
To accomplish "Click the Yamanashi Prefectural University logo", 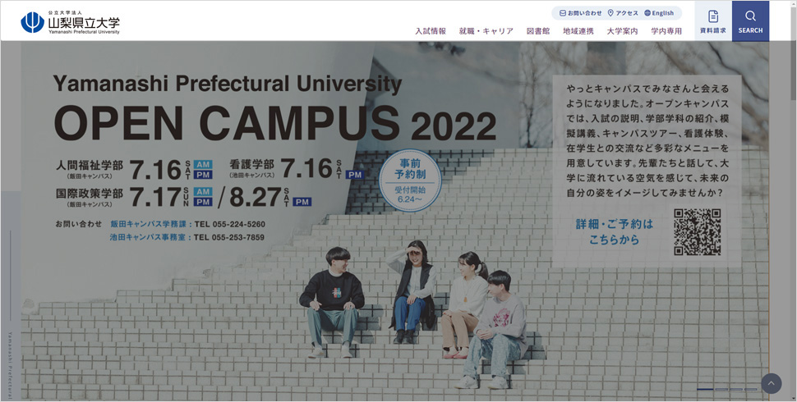I will click(x=70, y=22).
